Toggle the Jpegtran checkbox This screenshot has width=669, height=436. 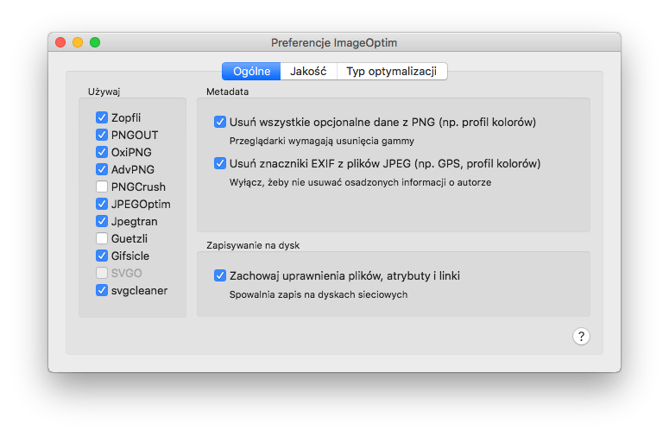102,222
